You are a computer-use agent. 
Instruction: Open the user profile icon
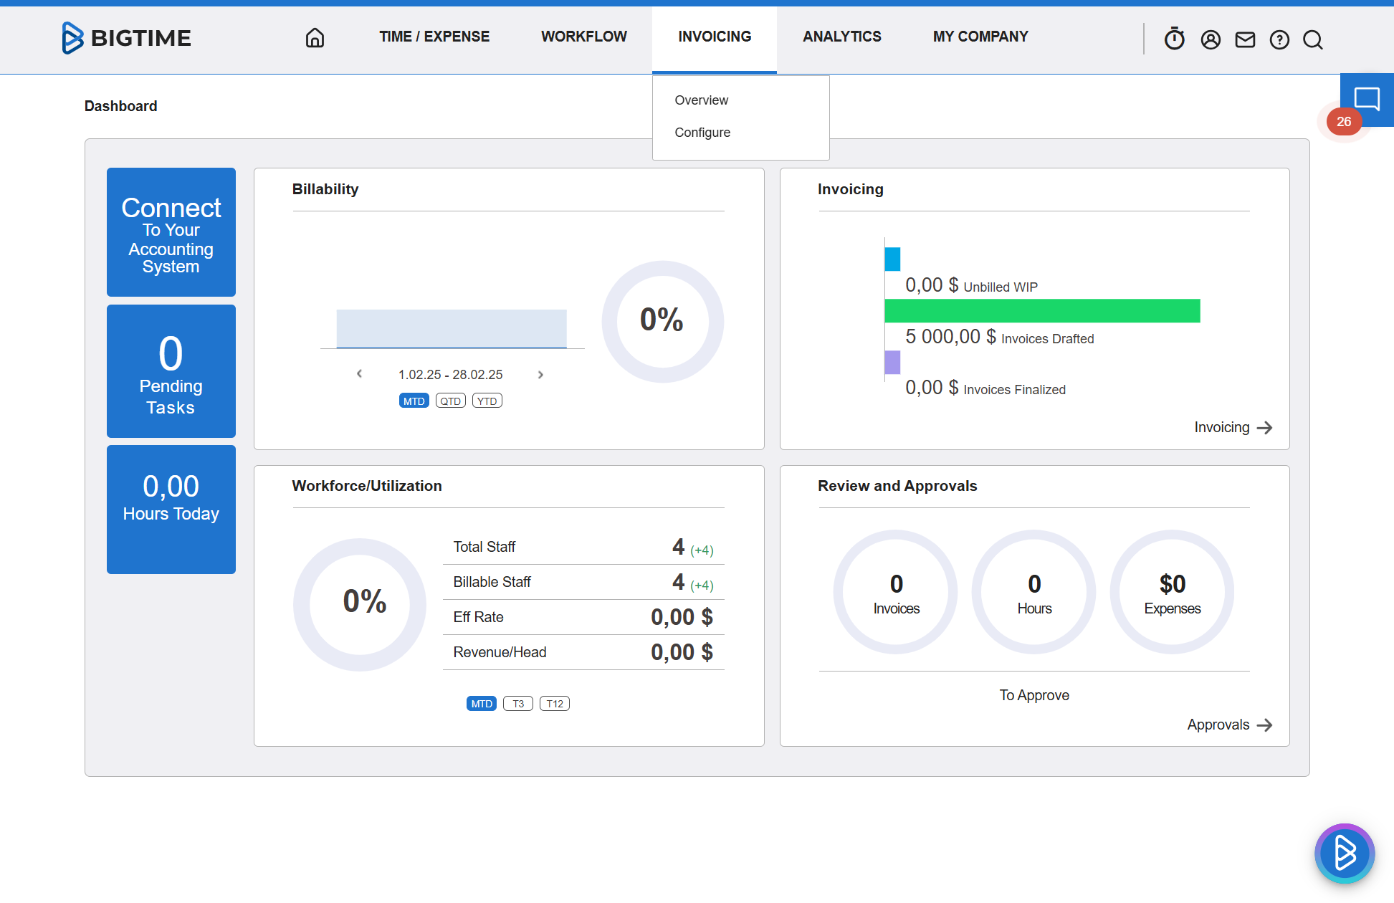(x=1211, y=39)
